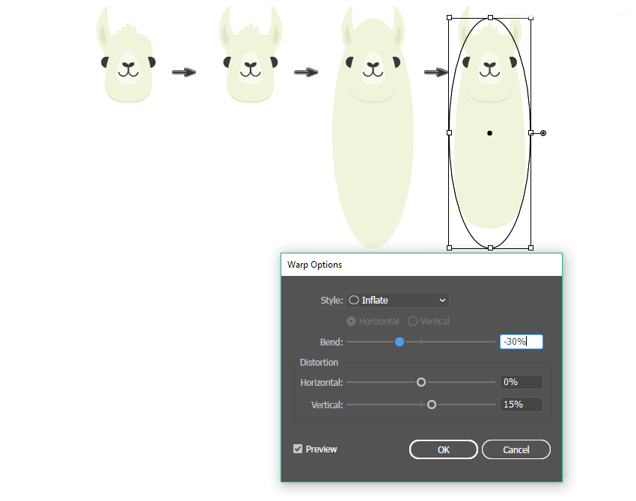
Task: Click the Vertical distortion slider handle
Action: pyautogui.click(x=432, y=405)
